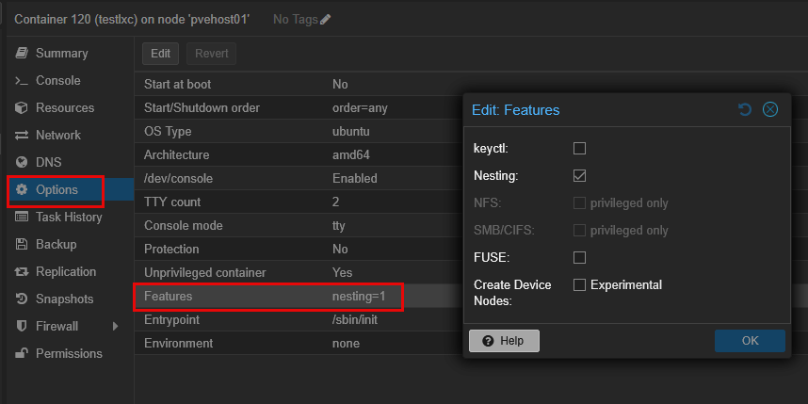This screenshot has width=808, height=404.
Task: Select the Unprivileged container row
Action: point(299,272)
